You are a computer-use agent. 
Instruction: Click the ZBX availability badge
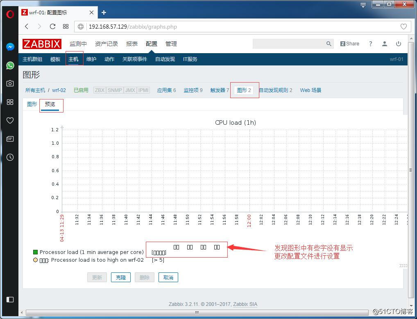100,90
